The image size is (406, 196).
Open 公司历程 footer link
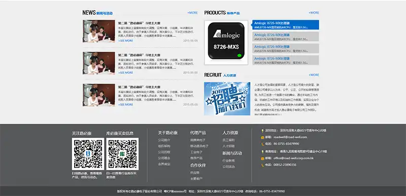[164, 152]
